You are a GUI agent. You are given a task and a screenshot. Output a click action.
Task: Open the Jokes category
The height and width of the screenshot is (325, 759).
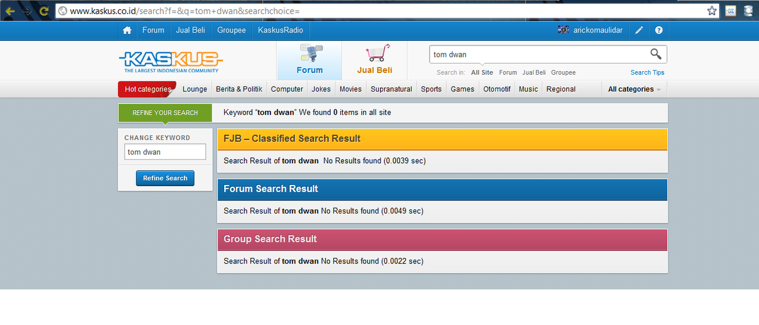point(321,89)
